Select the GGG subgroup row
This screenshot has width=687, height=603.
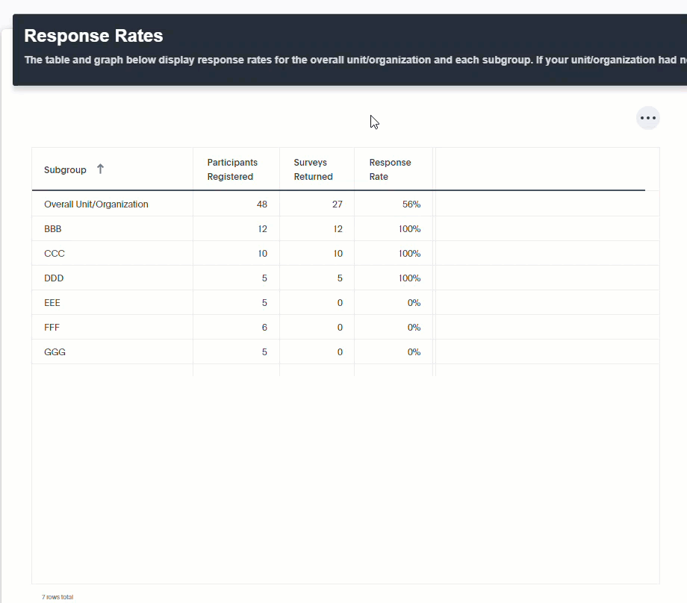(x=345, y=352)
